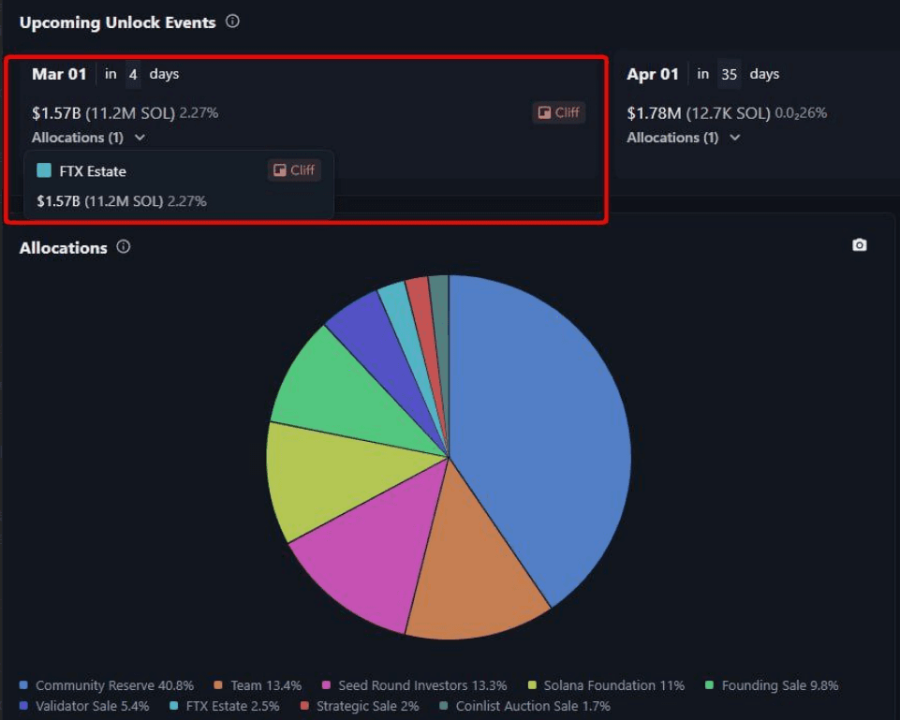This screenshot has width=900, height=720.
Task: Click info icon beside Upcoming Unlock Events
Action: (x=232, y=22)
